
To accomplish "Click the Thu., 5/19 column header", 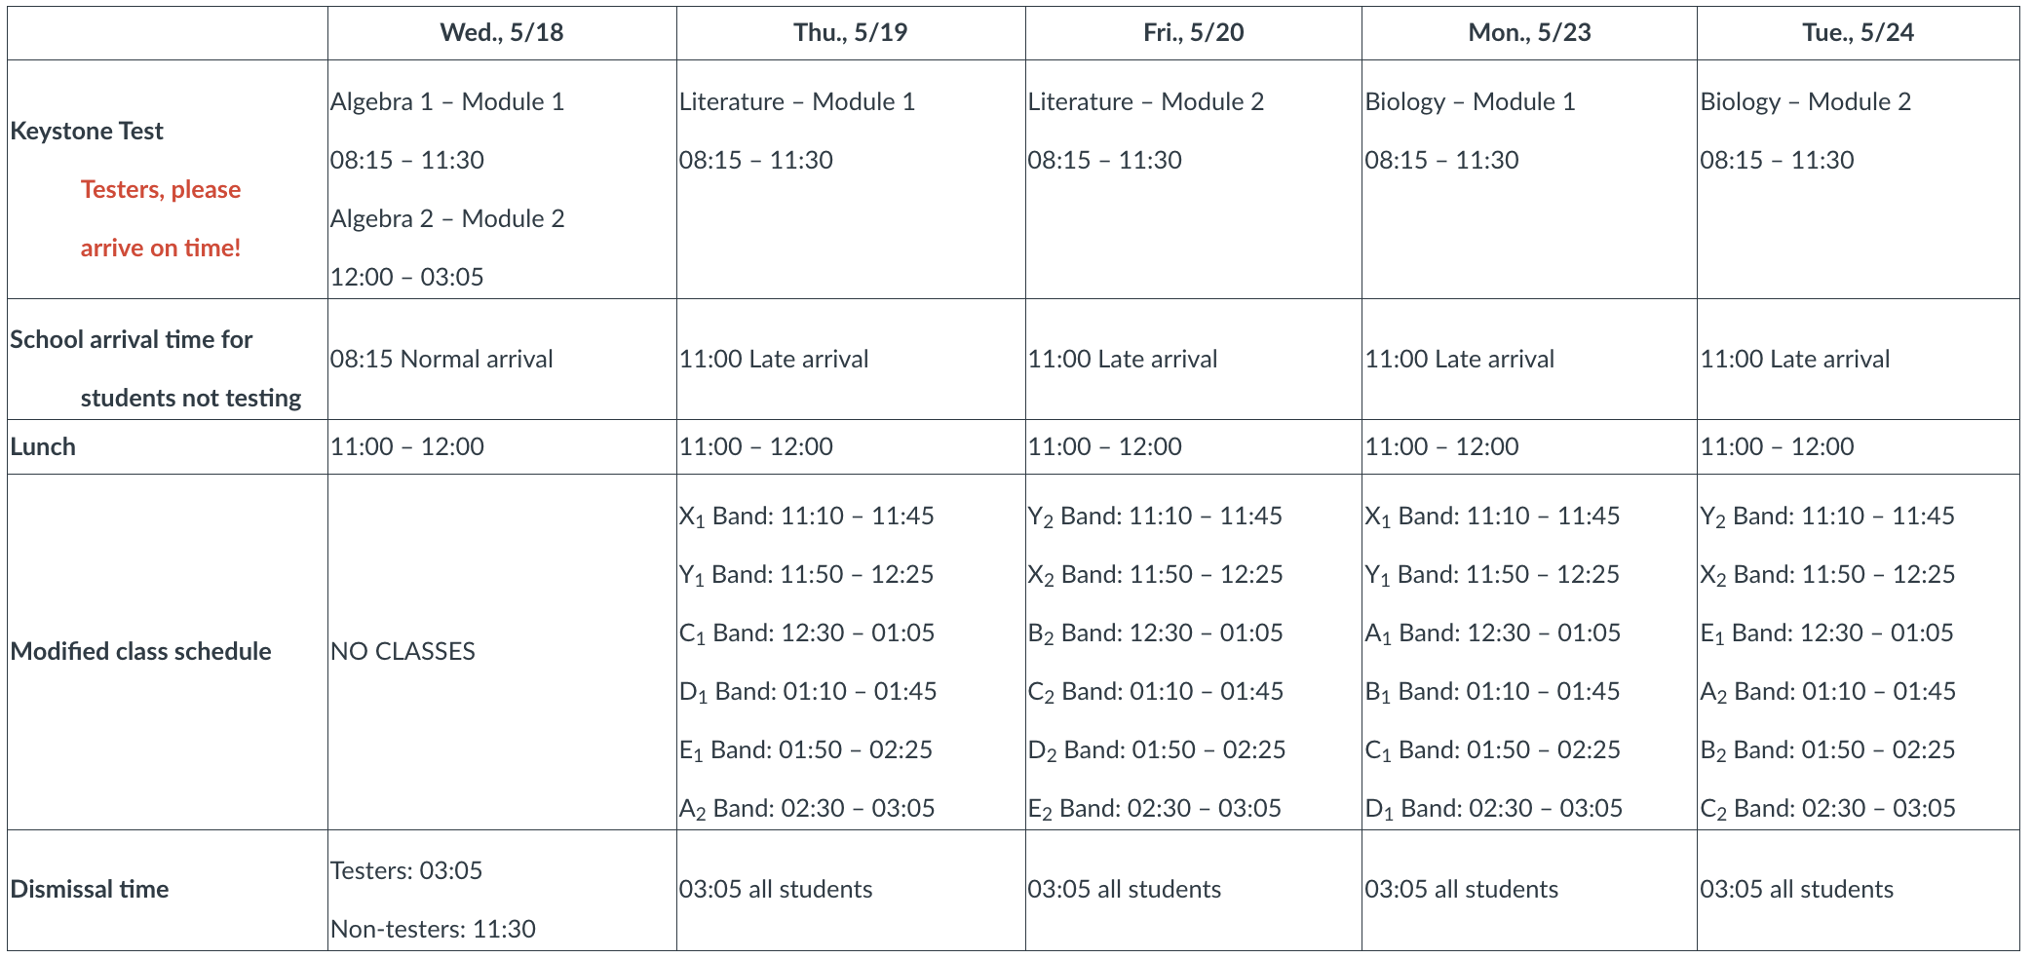I will 850,33.
